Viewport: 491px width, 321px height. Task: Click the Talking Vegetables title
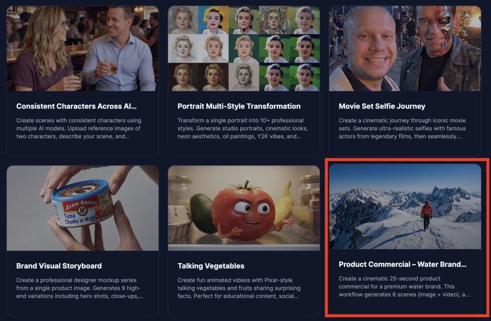211,266
